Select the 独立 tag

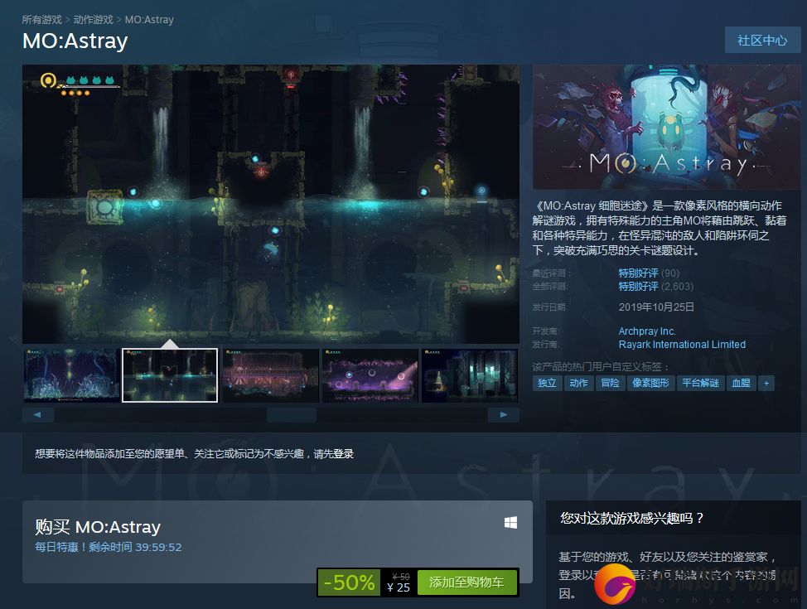coord(547,383)
